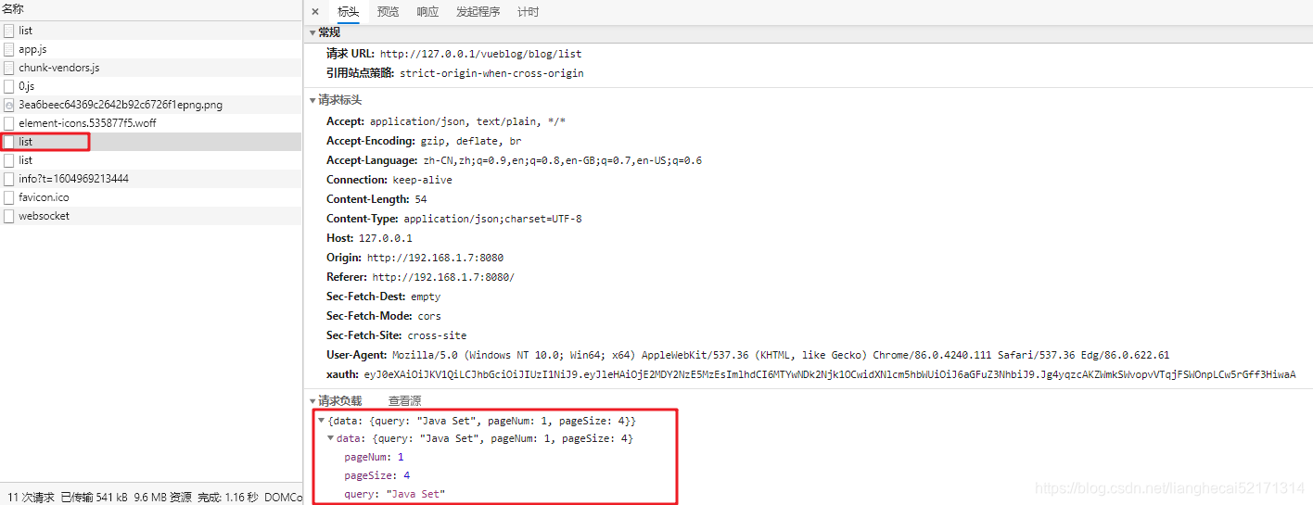
Task: Click the xauth token header row
Action: (x=811, y=374)
